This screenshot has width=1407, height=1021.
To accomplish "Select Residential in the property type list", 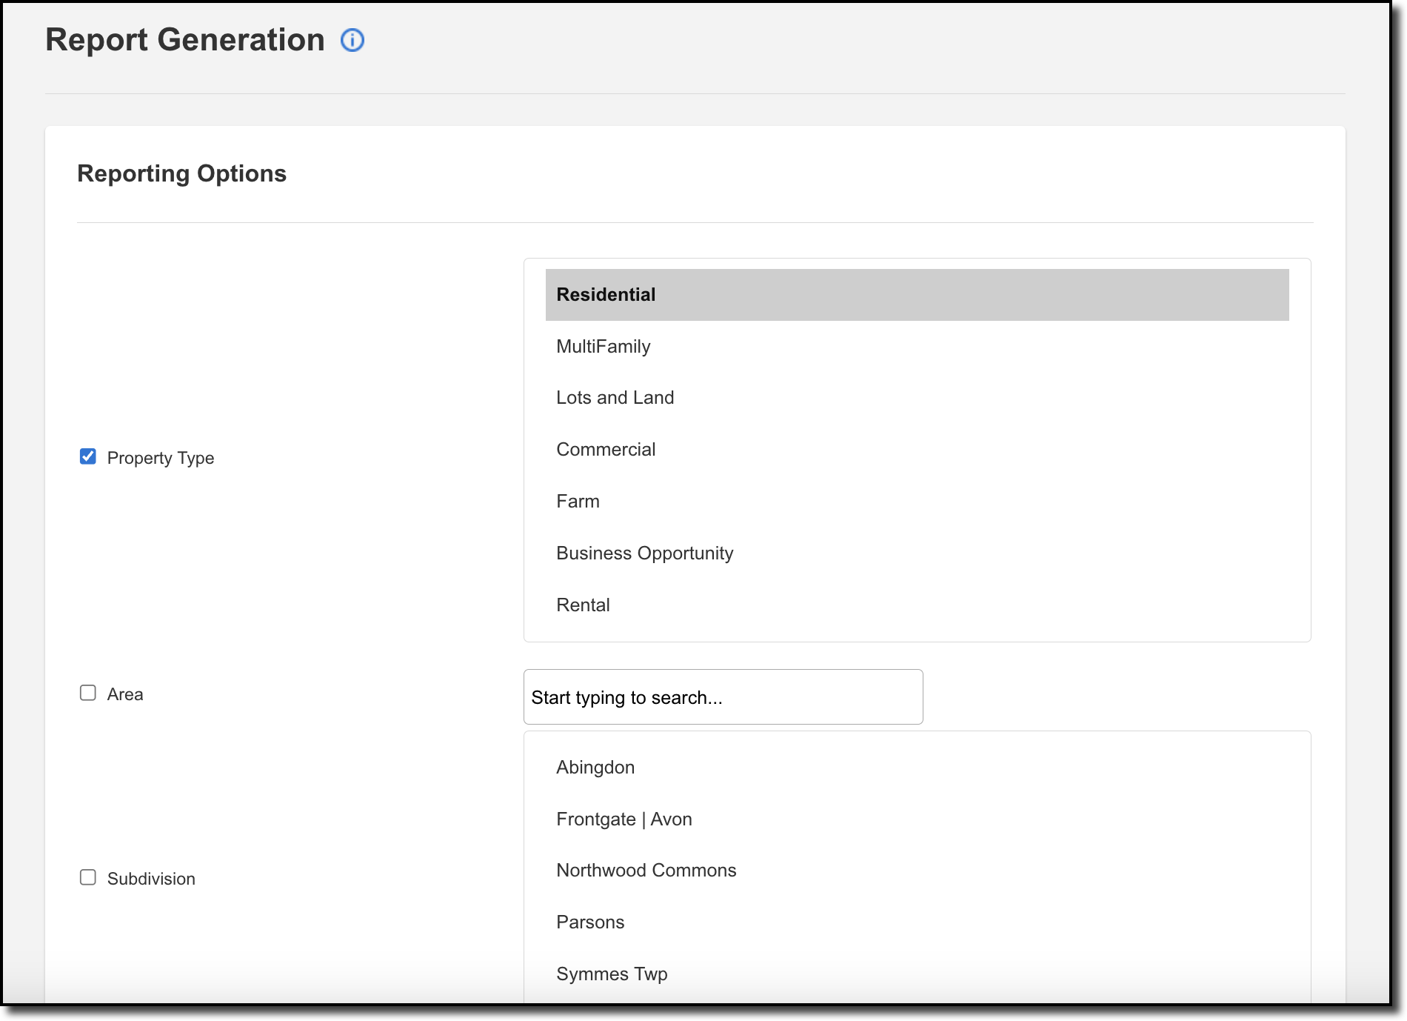I will (917, 295).
